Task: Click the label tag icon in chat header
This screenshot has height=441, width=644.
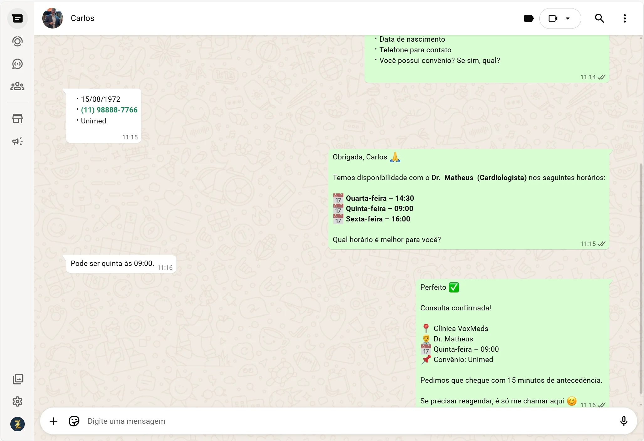Action: pyautogui.click(x=529, y=18)
